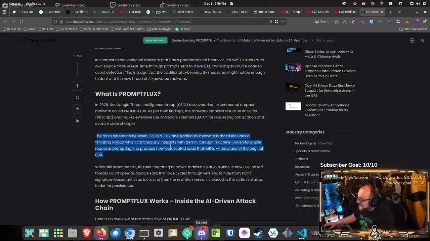Screen dimensions: 430x241
Task: Share article on X (Twitter)
Action: pos(77,98)
